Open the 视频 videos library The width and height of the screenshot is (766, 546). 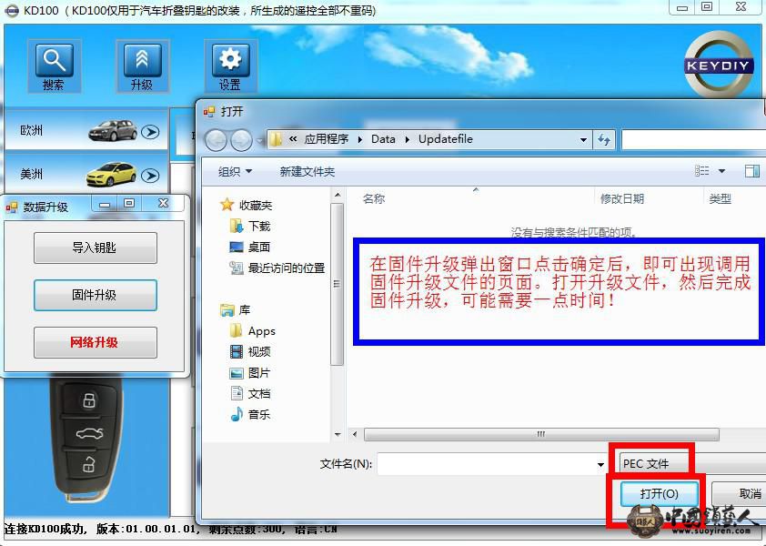click(x=249, y=351)
